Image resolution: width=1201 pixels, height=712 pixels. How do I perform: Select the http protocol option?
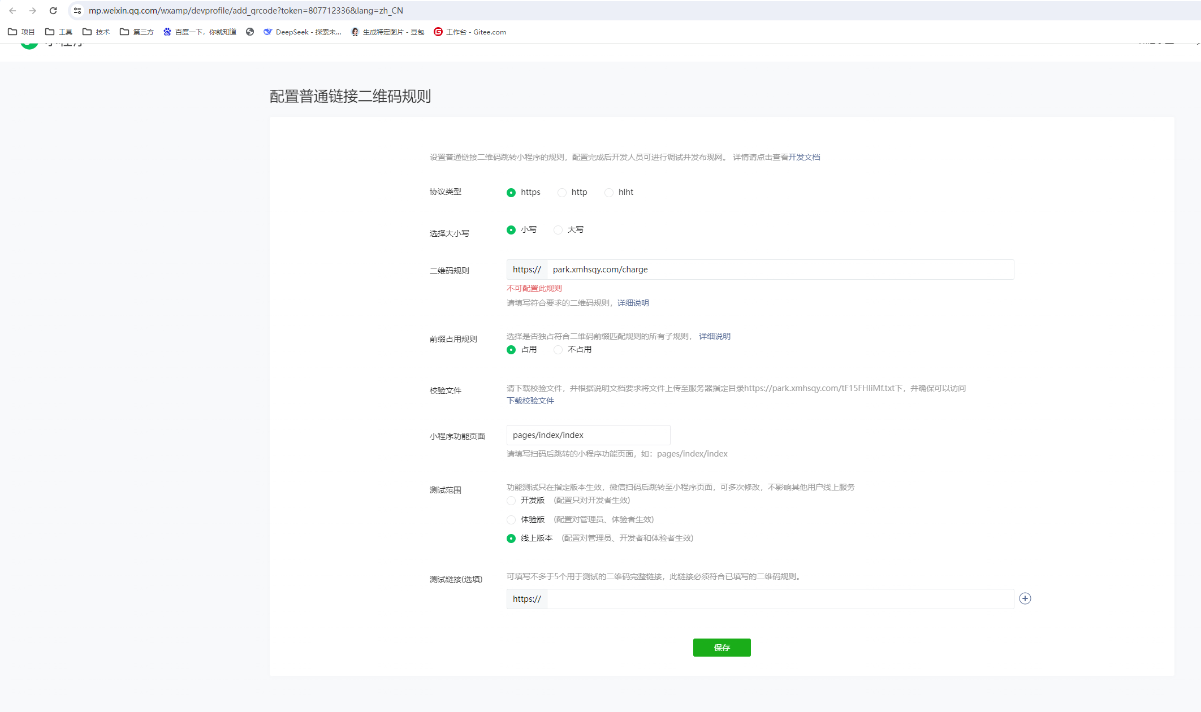[562, 193]
